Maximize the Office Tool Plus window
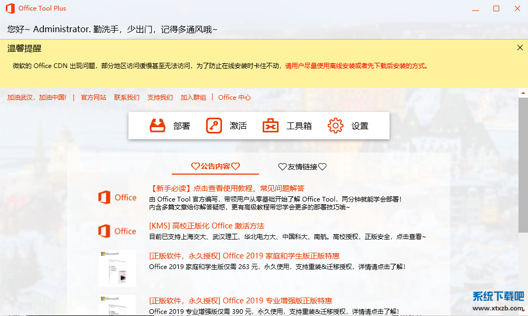528x316 pixels. [x=496, y=9]
